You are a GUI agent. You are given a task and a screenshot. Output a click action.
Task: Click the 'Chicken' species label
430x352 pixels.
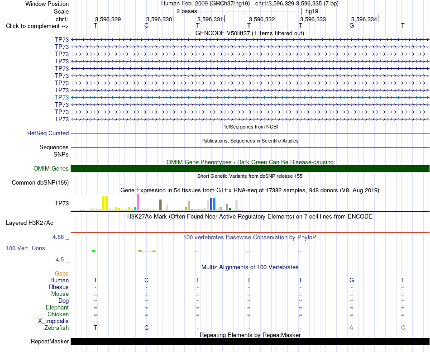point(58,314)
